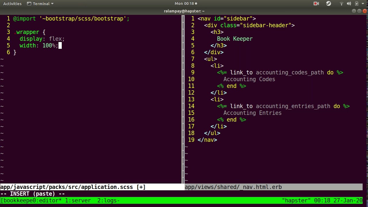Click the 'Book Keeper' heading text
The width and height of the screenshot is (368, 207).
pyautogui.click(x=235, y=39)
